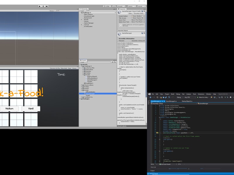
Task: Click the cloud Services icon in Unity
Action: [x=114, y=6]
